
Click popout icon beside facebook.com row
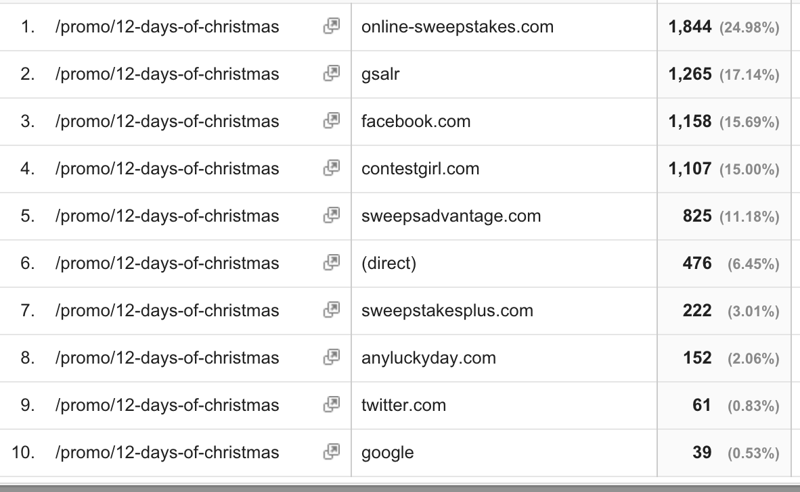(331, 121)
